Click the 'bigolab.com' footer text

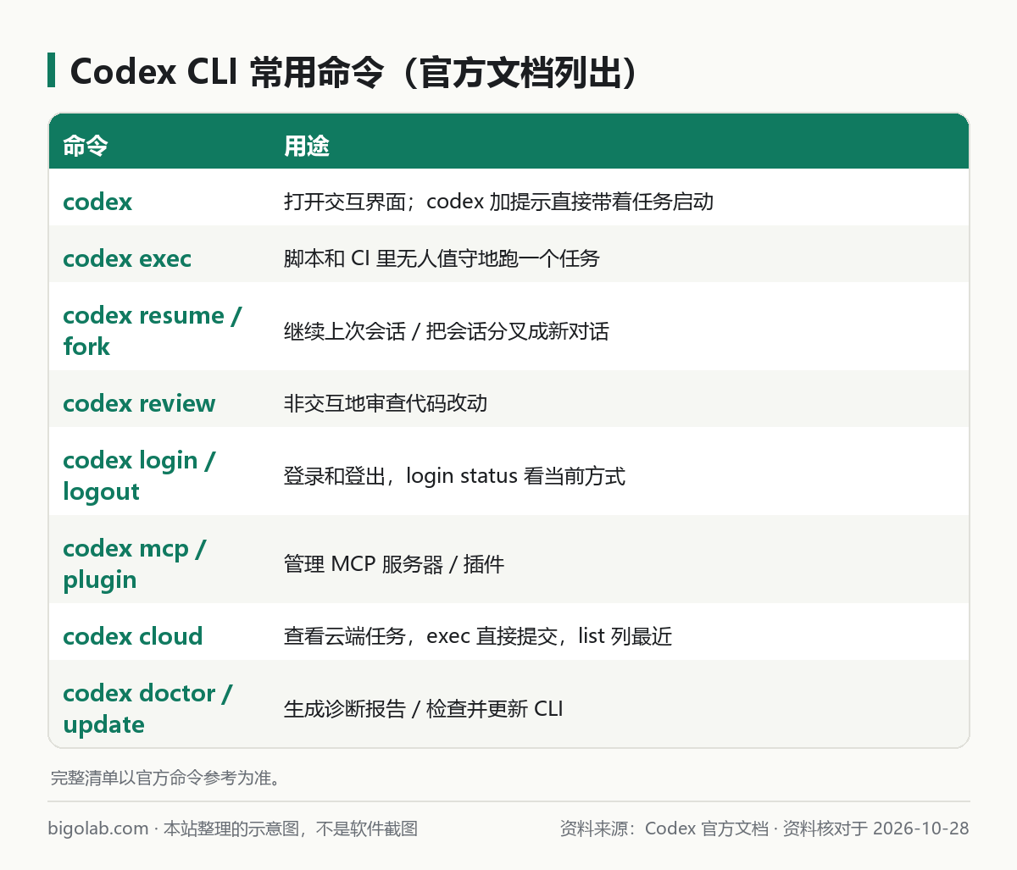[x=98, y=828]
